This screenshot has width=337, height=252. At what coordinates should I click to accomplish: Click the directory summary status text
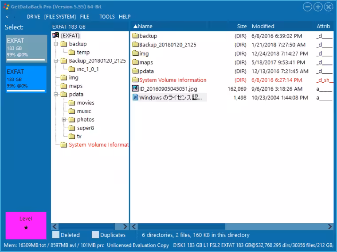point(196,235)
